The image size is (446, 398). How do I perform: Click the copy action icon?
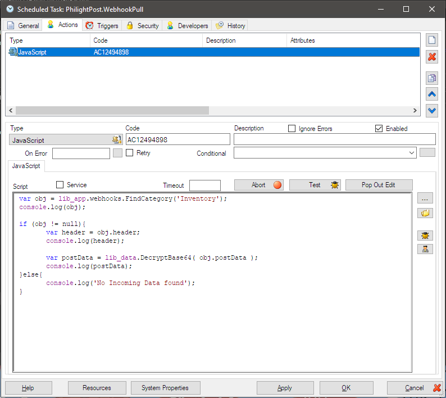coord(432,78)
